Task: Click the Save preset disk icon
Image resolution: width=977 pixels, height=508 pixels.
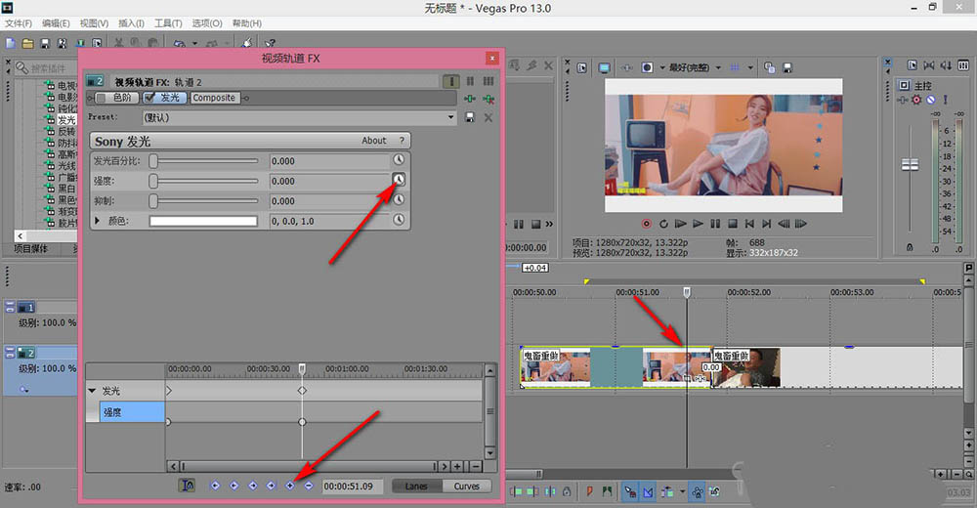Action: (470, 117)
